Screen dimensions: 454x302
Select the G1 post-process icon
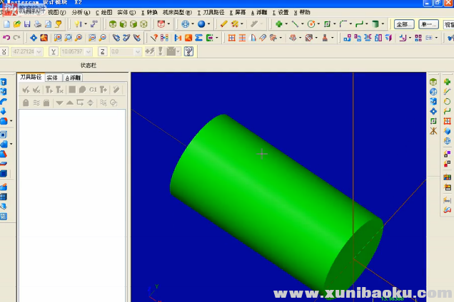point(93,90)
